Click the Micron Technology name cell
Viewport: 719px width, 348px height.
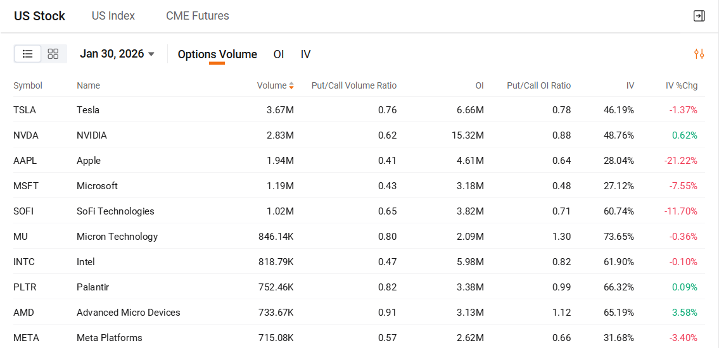point(117,237)
